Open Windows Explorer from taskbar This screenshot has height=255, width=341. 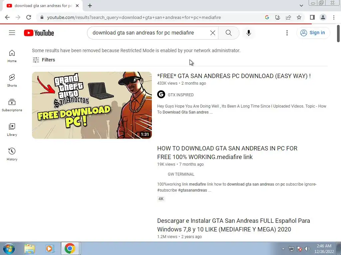[x=30, y=248]
